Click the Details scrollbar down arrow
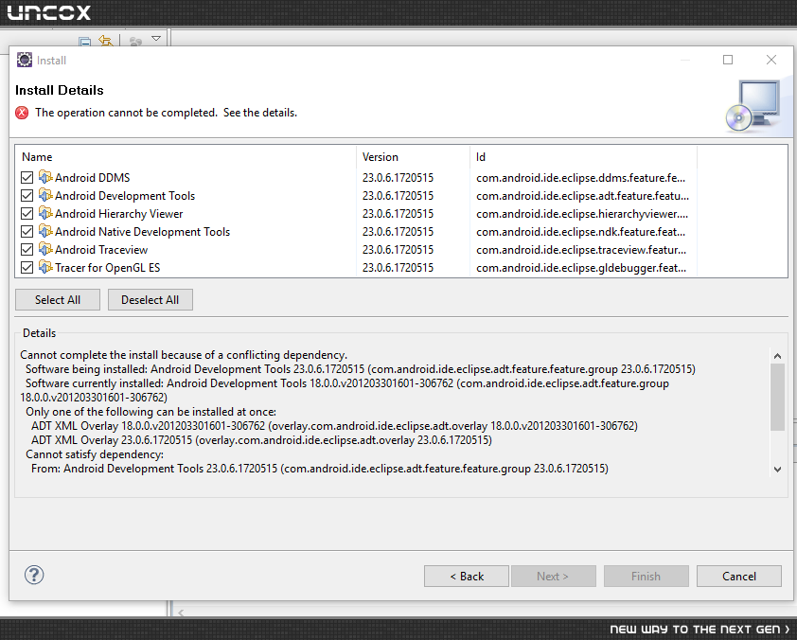The height and width of the screenshot is (640, 797). pos(777,470)
